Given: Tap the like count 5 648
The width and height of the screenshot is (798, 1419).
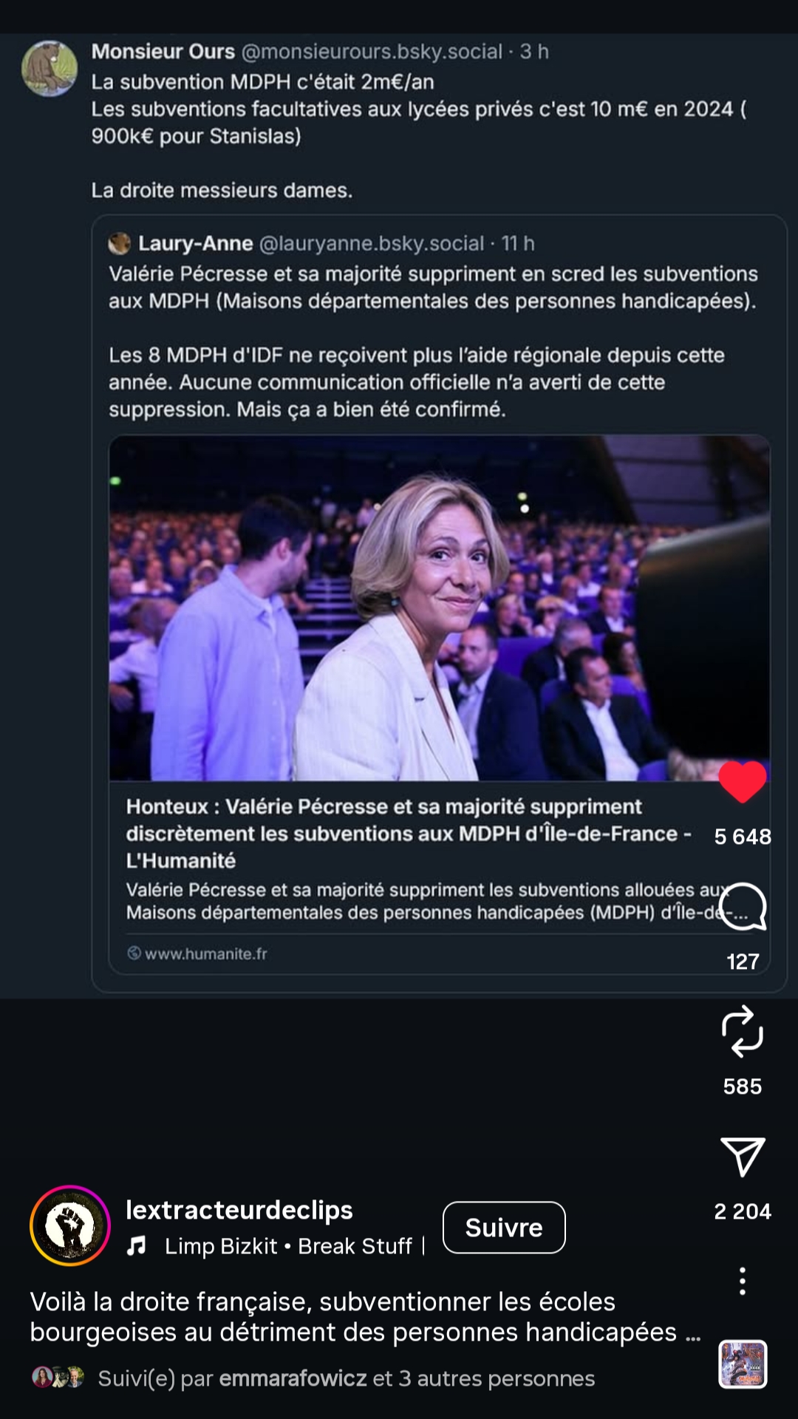Looking at the screenshot, I should pyautogui.click(x=743, y=837).
